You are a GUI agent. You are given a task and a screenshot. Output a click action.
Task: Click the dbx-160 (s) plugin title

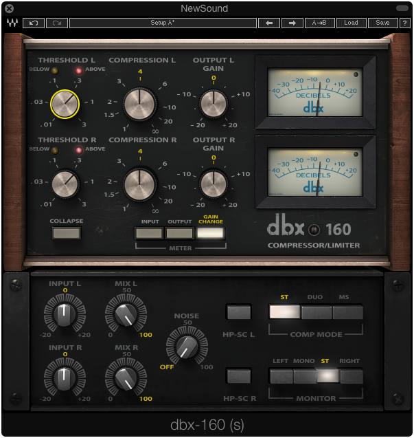[x=207, y=425]
